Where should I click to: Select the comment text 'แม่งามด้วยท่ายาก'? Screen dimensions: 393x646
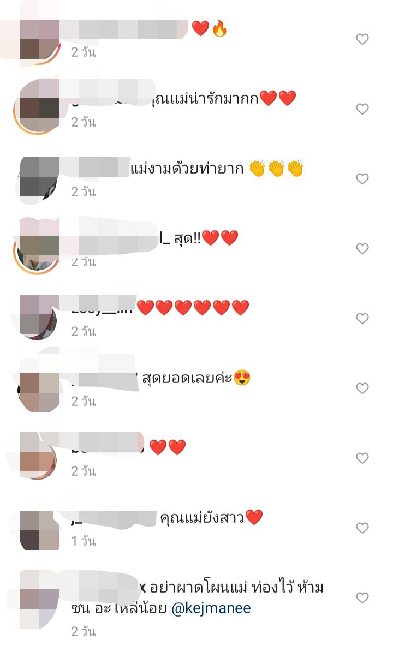[x=187, y=169]
